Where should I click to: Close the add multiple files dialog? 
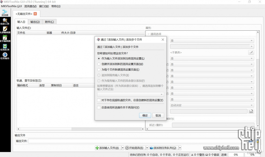163,40
